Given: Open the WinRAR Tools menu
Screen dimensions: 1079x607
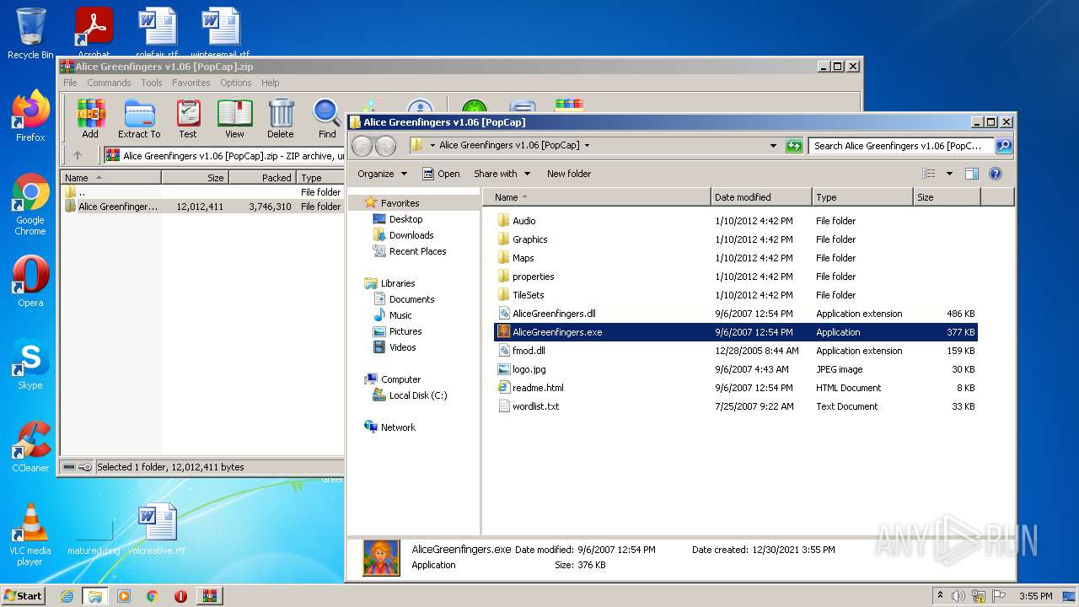Looking at the screenshot, I should click(x=152, y=83).
